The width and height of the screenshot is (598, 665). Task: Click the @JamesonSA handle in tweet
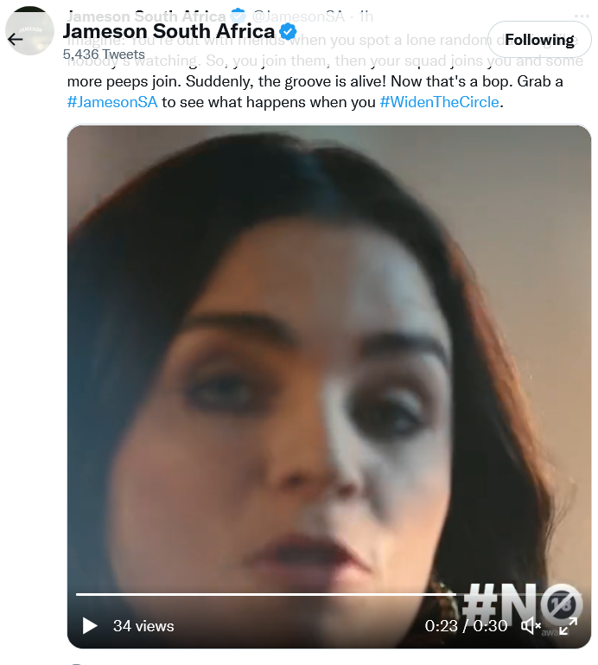298,16
